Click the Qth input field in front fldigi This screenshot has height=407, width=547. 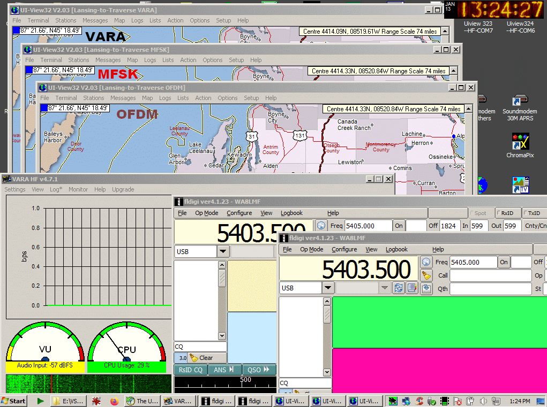point(491,289)
